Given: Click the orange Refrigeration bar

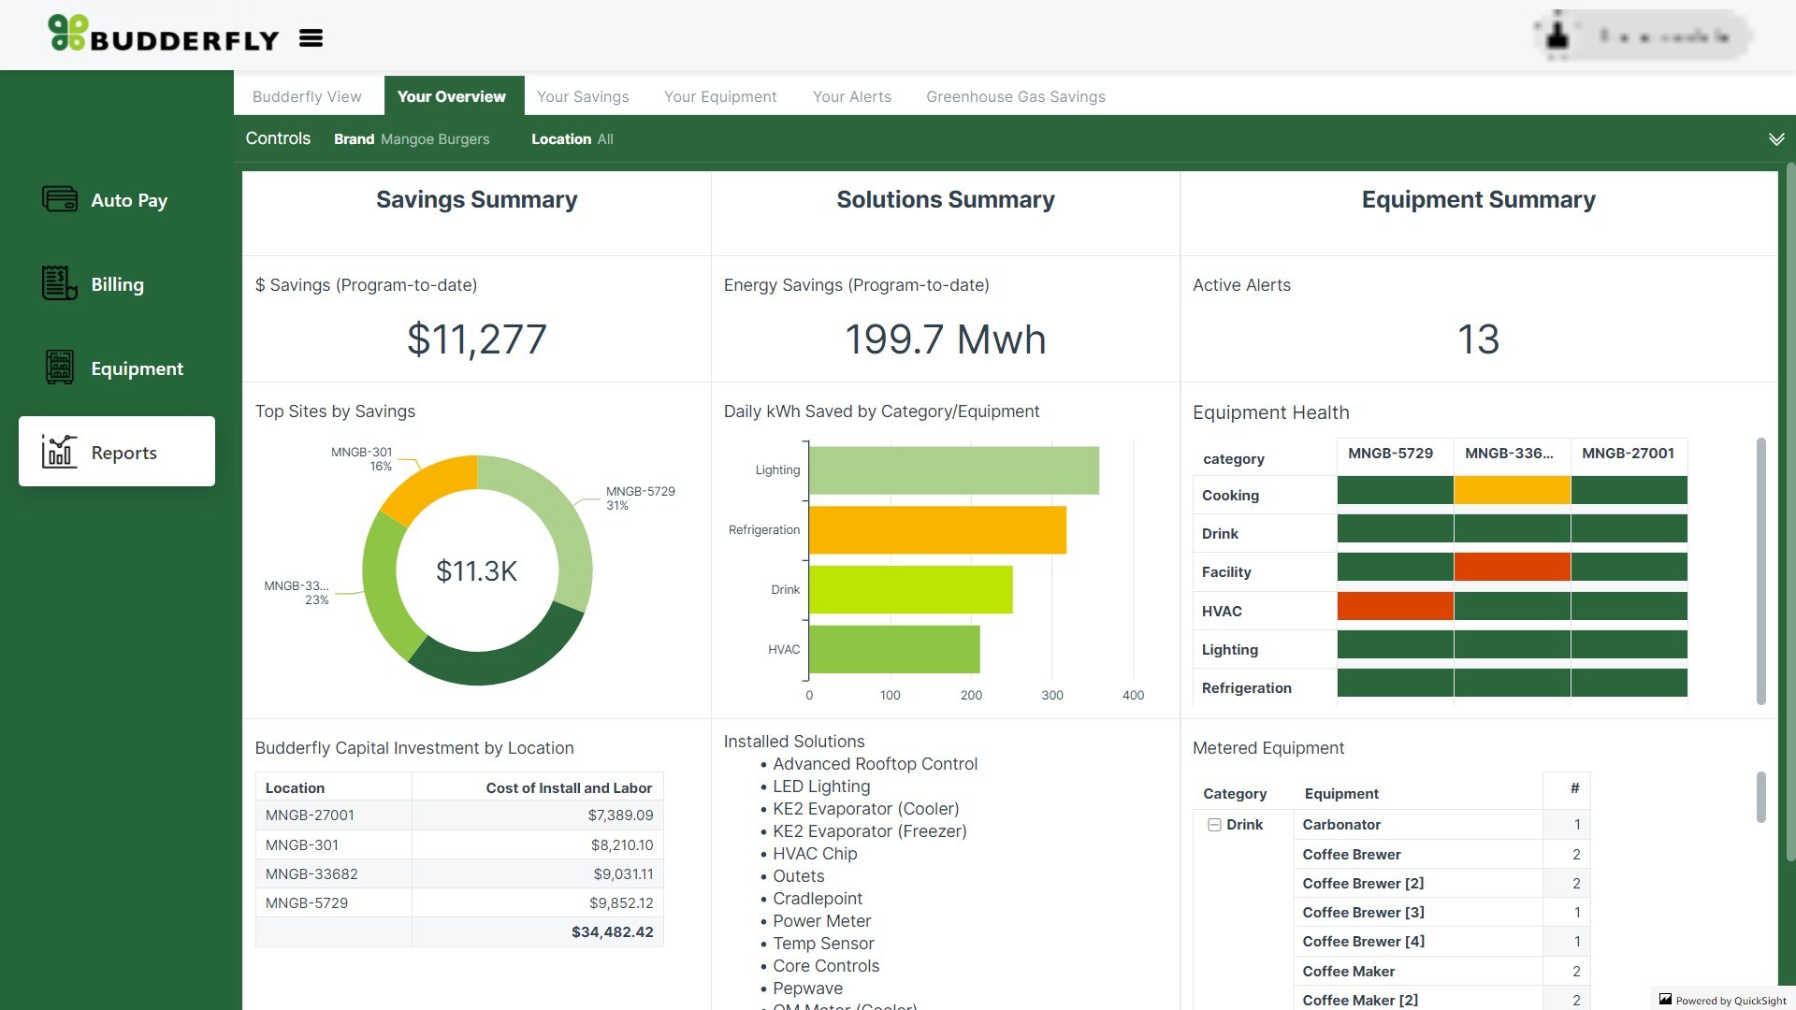Looking at the screenshot, I should click(936, 530).
